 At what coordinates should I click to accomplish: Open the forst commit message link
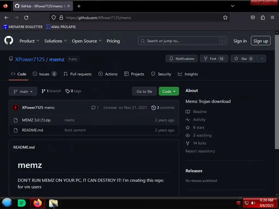(75, 130)
